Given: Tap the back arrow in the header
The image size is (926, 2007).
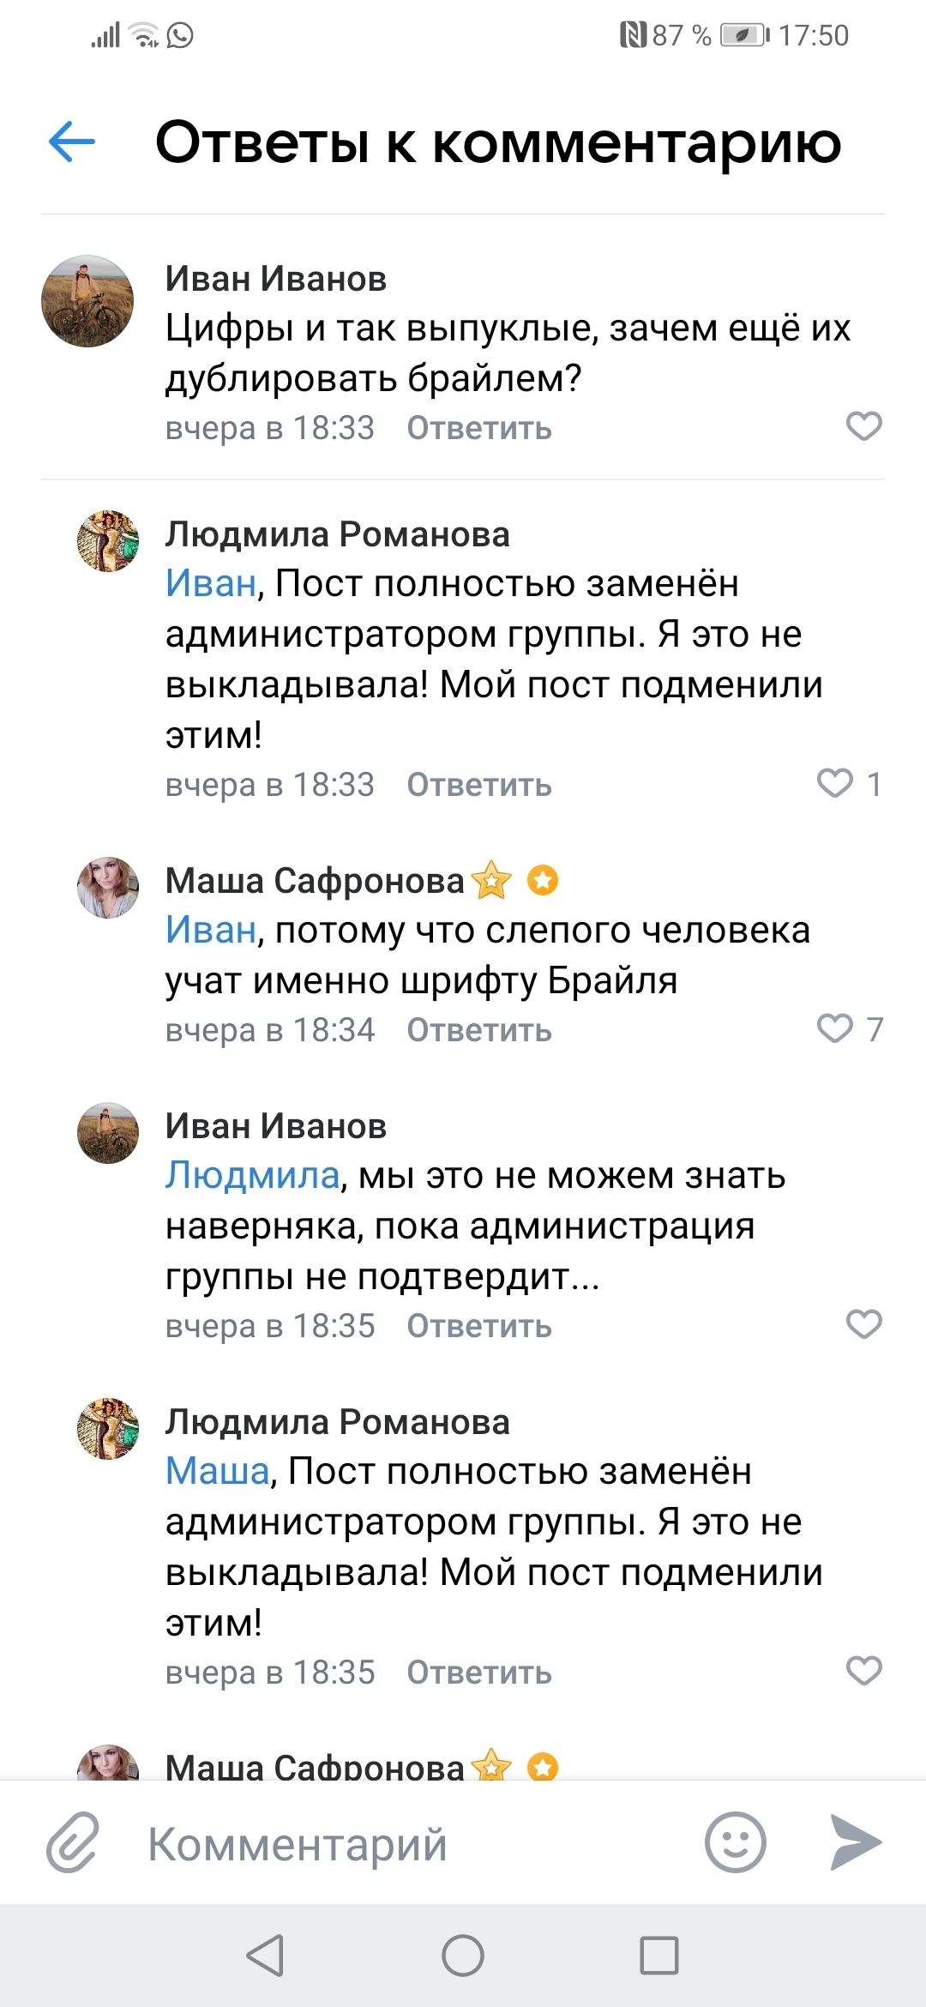Looking at the screenshot, I should point(72,142).
